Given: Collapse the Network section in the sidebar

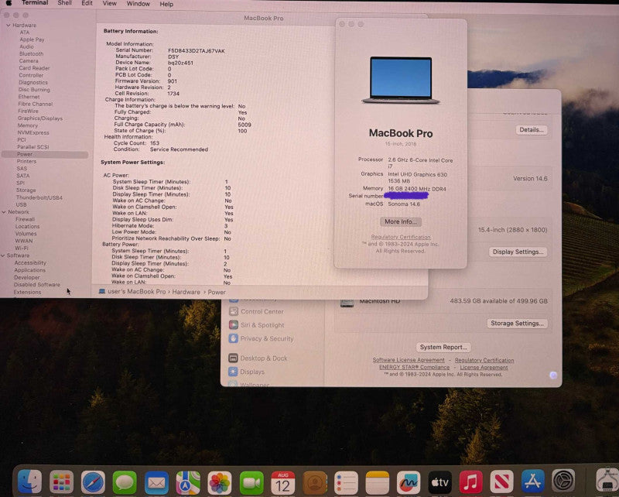Looking at the screenshot, I should click(x=4, y=212).
